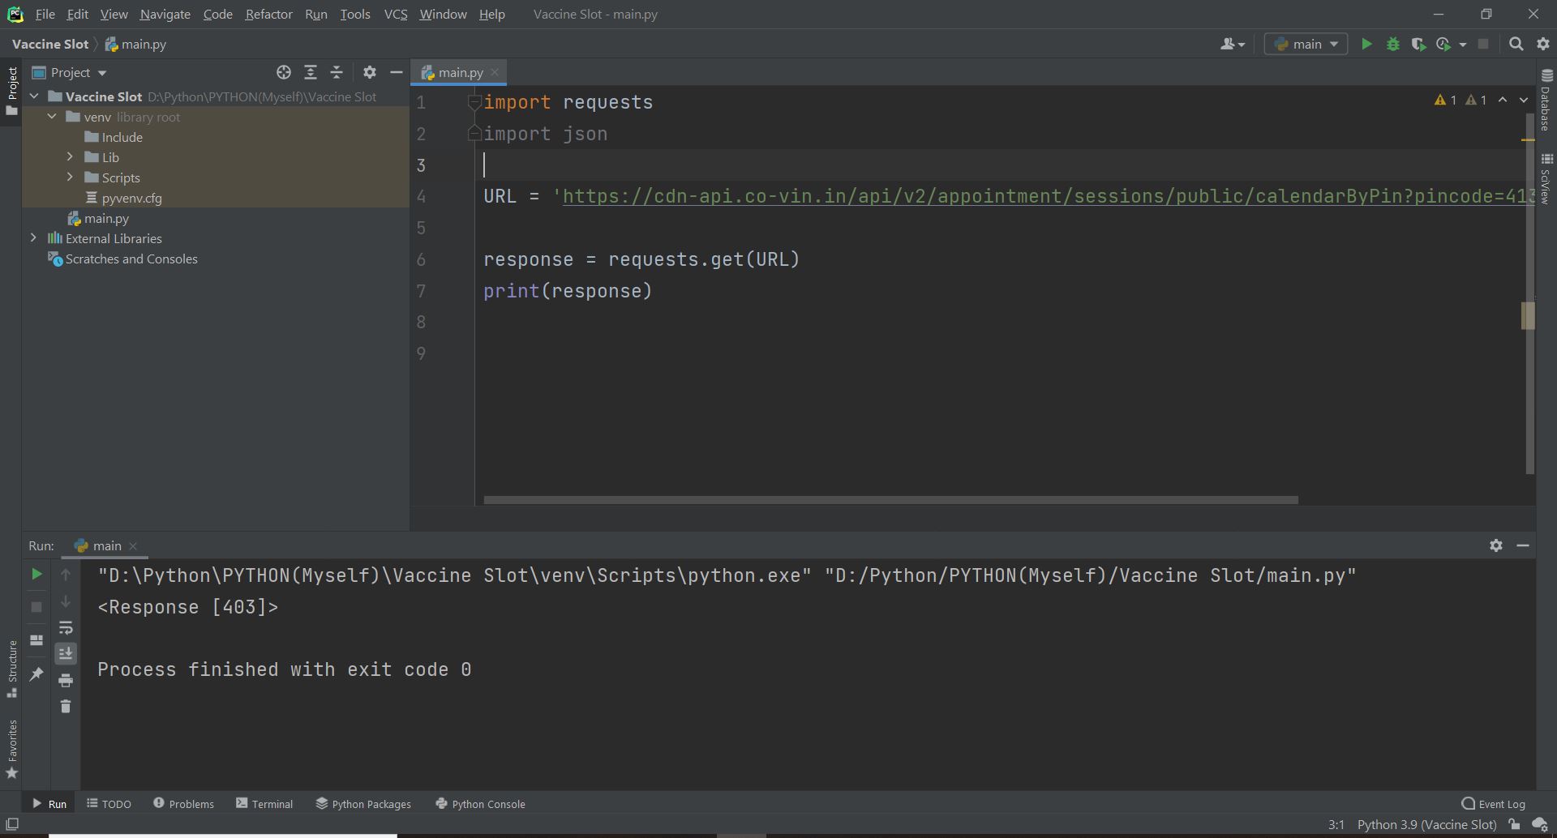
Task: Pin the main run tab
Action: click(36, 674)
